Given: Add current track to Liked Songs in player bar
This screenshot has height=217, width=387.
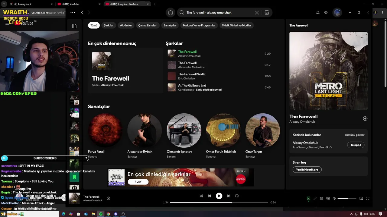Looking at the screenshot, I should tap(108, 198).
